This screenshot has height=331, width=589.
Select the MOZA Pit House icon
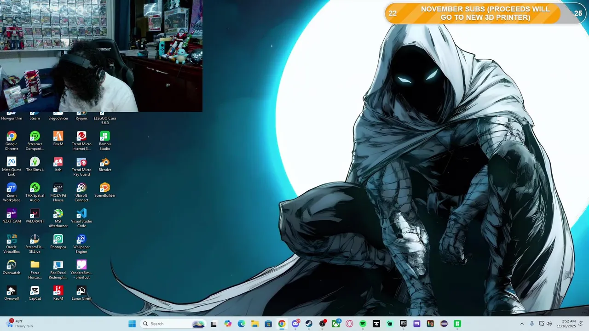point(58,192)
